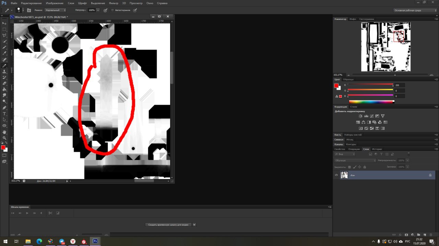This screenshot has width=439, height=246.
Task: Select the Clone Stamp tool
Action: pos(4,71)
